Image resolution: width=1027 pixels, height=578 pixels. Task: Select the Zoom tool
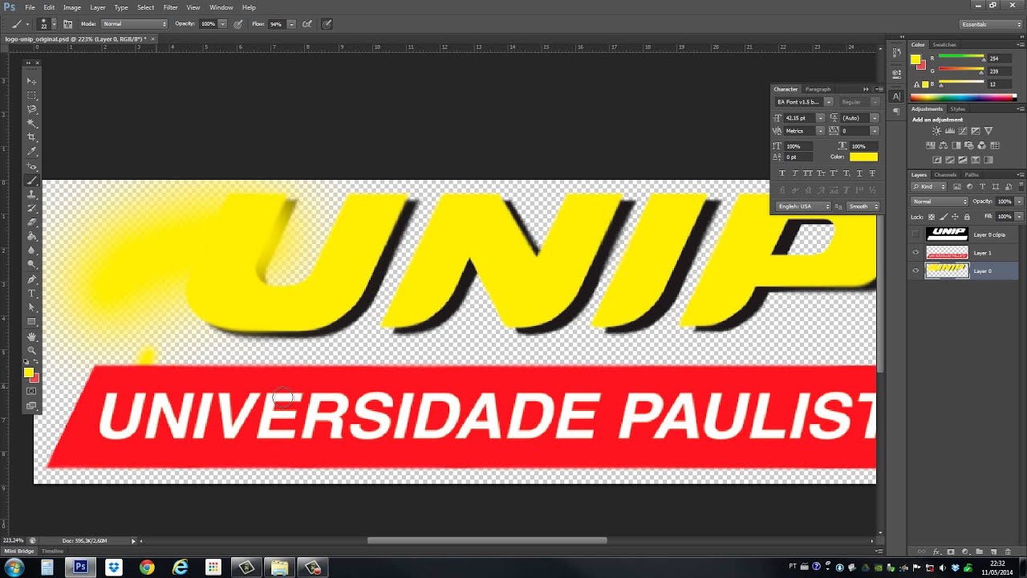coord(32,351)
